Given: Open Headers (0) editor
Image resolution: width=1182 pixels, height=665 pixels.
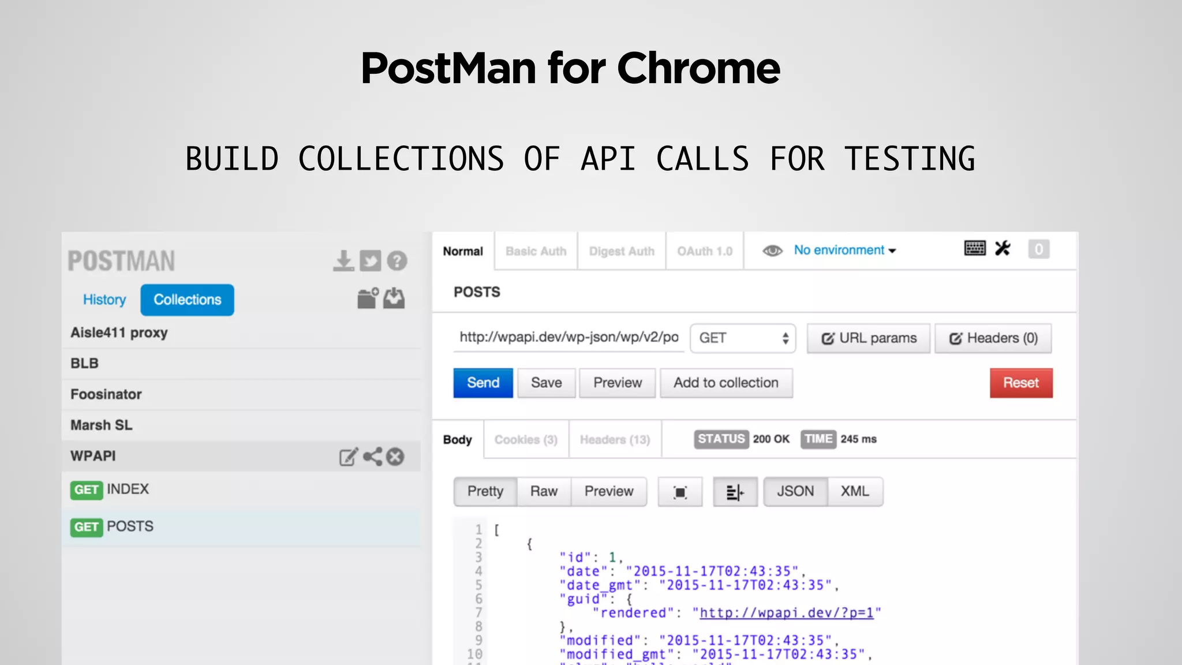Looking at the screenshot, I should [x=993, y=338].
